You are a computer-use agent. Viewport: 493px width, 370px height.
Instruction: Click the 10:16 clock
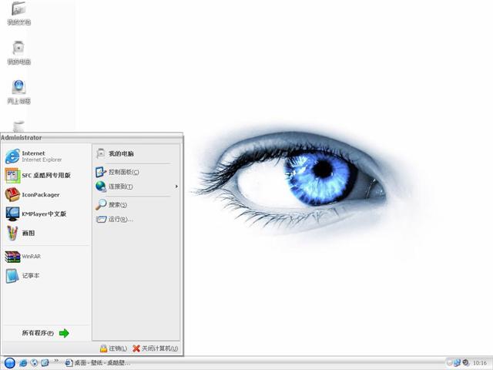tap(479, 363)
